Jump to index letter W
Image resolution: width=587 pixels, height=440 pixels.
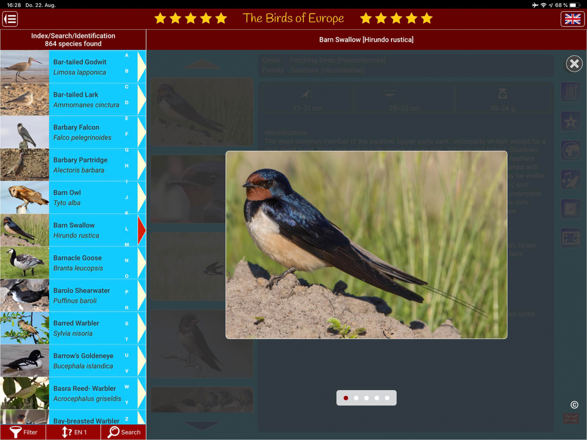click(x=127, y=387)
